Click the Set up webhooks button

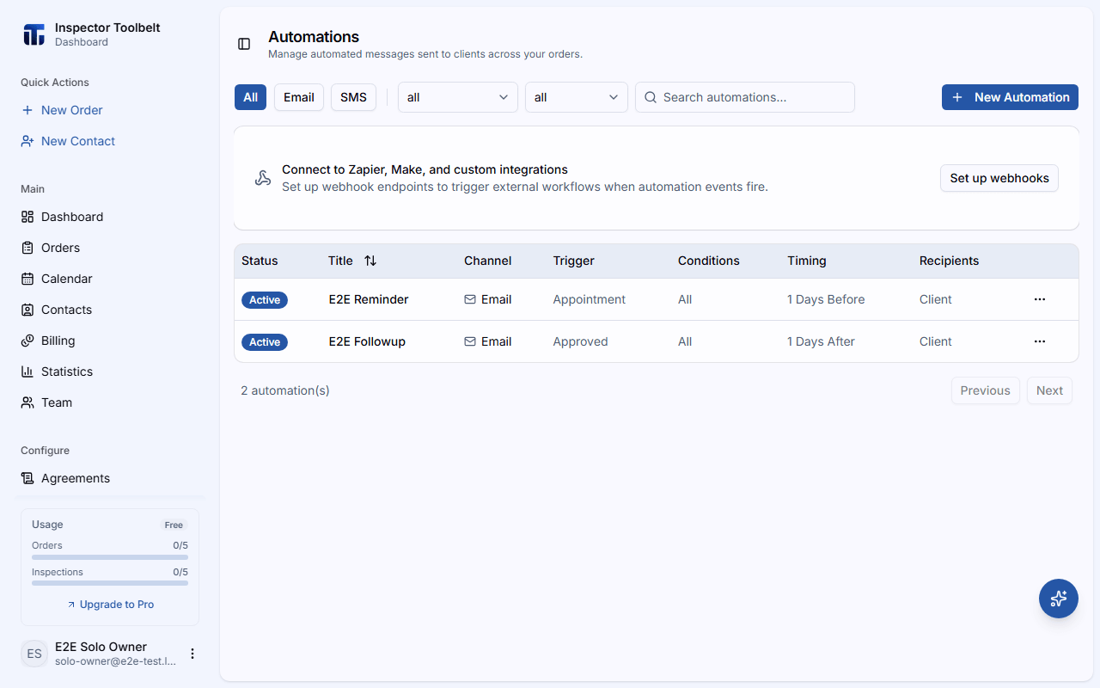click(x=999, y=178)
